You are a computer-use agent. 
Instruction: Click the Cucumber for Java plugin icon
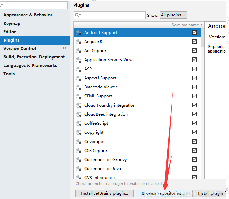(79, 169)
